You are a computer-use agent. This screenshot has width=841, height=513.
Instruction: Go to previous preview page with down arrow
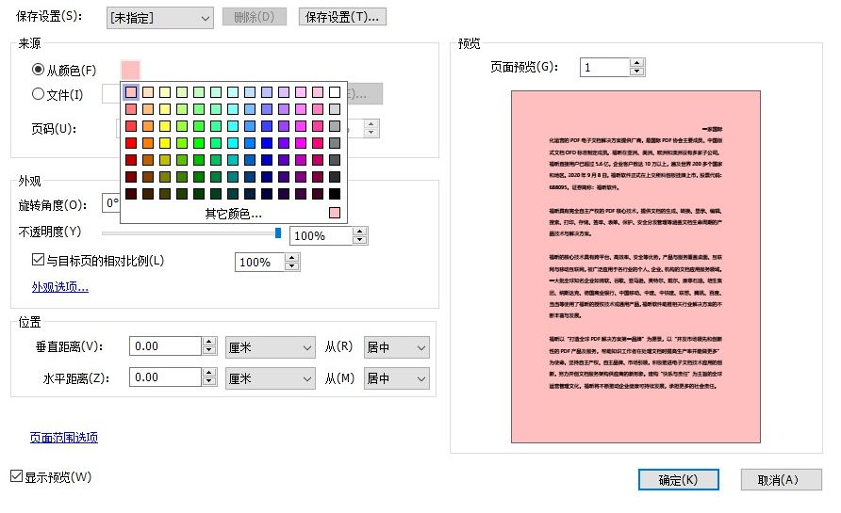click(x=636, y=72)
